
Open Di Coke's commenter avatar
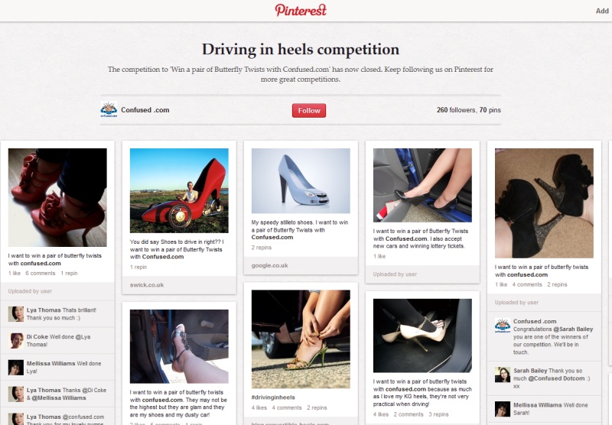point(16,340)
